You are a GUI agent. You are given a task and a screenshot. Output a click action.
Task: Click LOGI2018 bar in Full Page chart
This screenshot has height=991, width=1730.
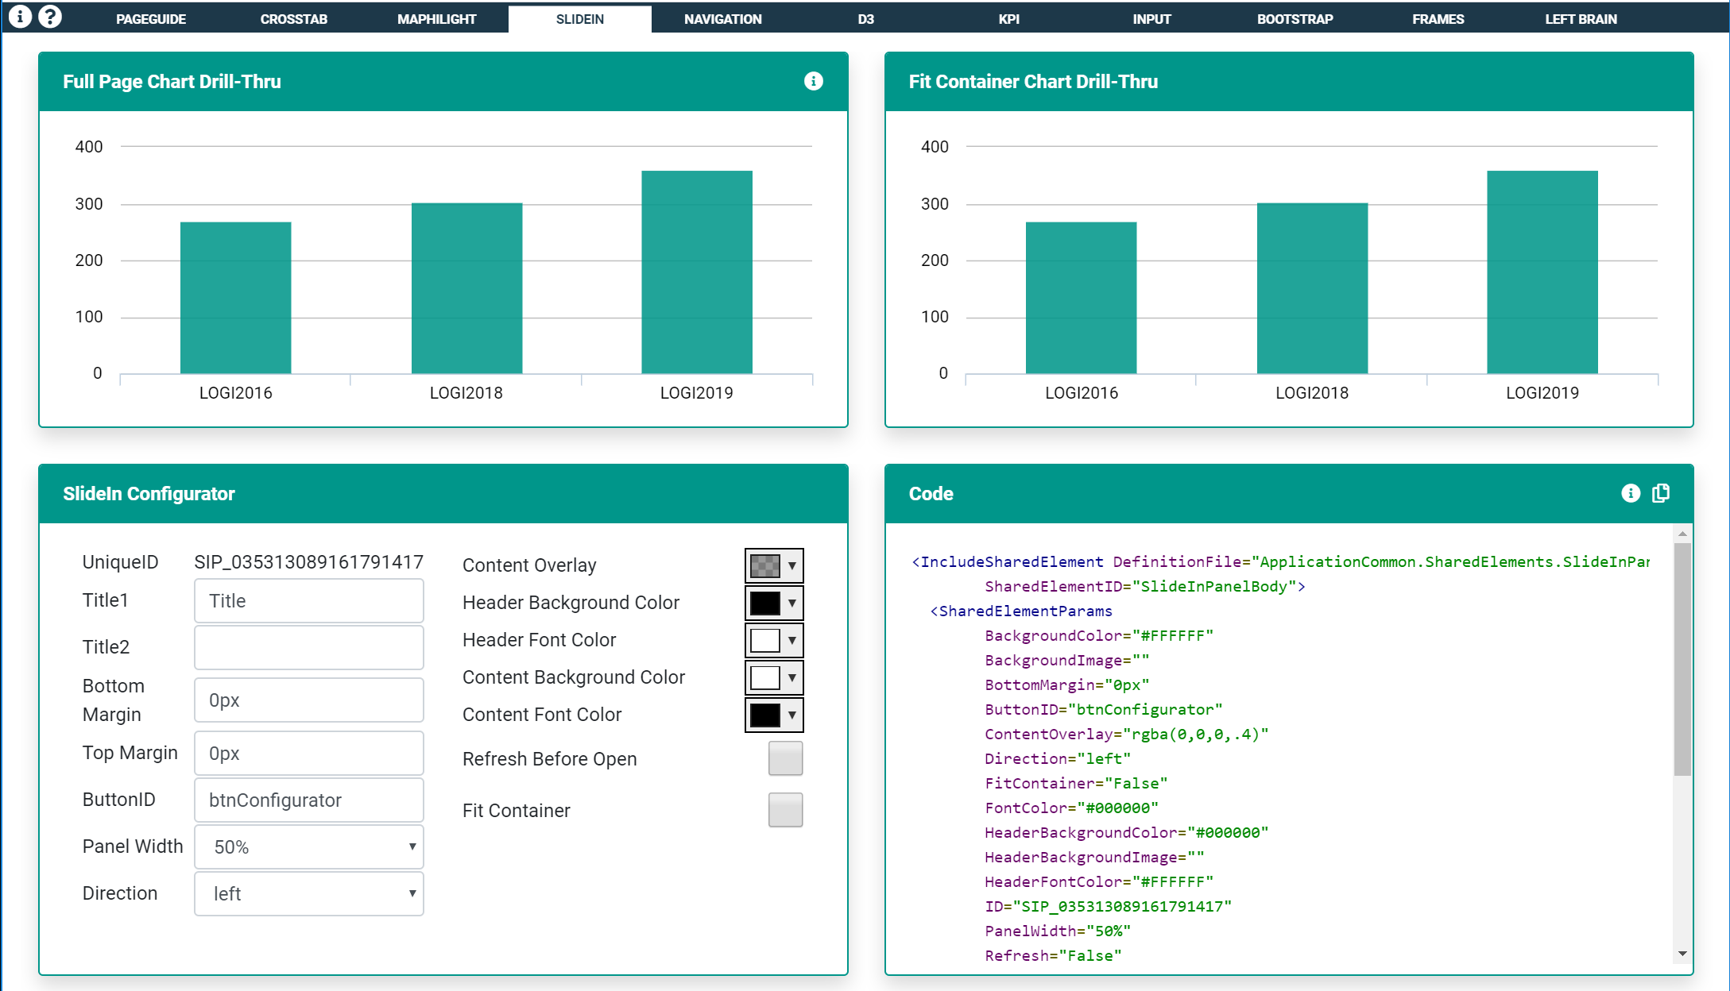[x=466, y=288]
